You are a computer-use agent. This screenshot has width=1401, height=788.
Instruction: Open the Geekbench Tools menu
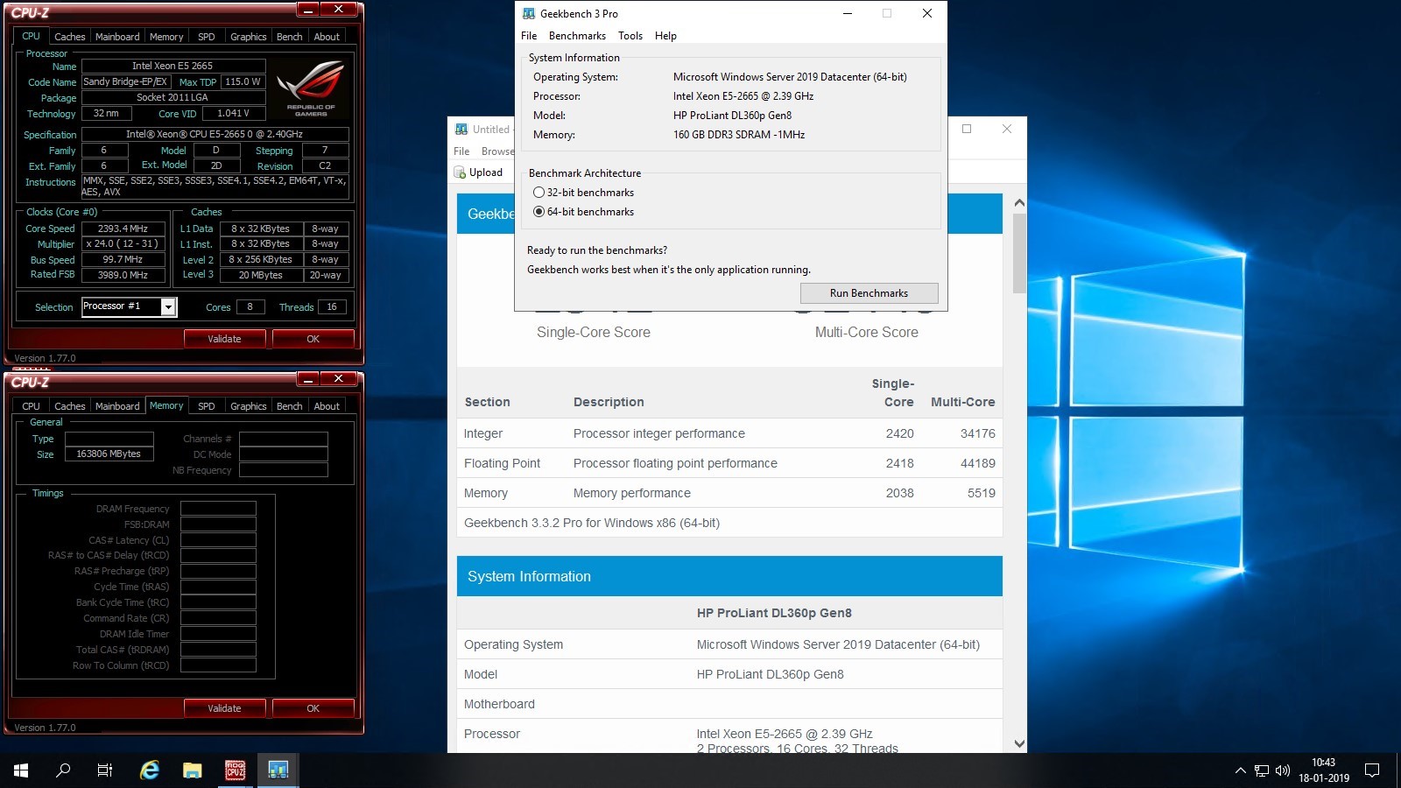click(x=630, y=36)
